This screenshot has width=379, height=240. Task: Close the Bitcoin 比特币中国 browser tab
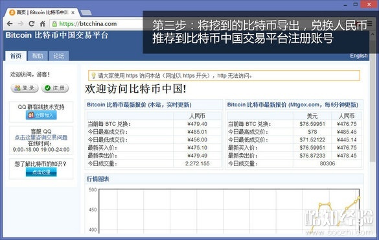pos(73,12)
